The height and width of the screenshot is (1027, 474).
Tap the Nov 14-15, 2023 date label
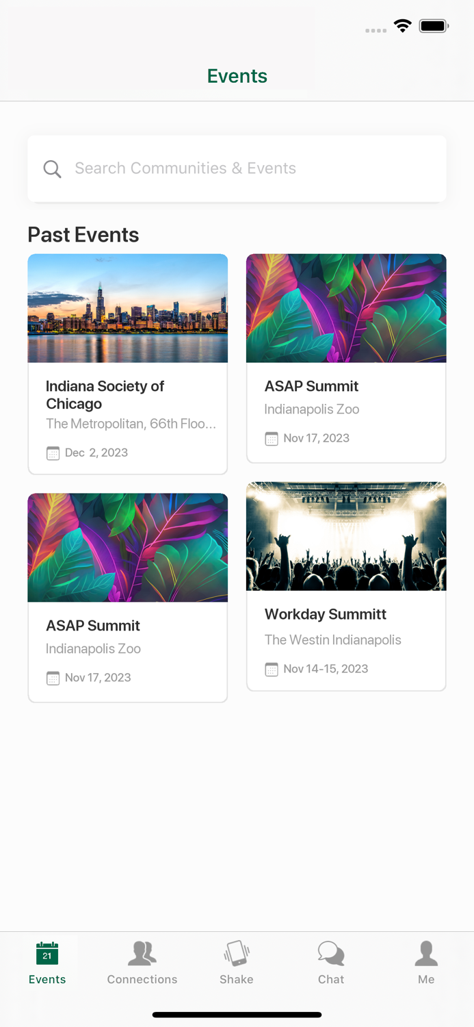pos(326,669)
